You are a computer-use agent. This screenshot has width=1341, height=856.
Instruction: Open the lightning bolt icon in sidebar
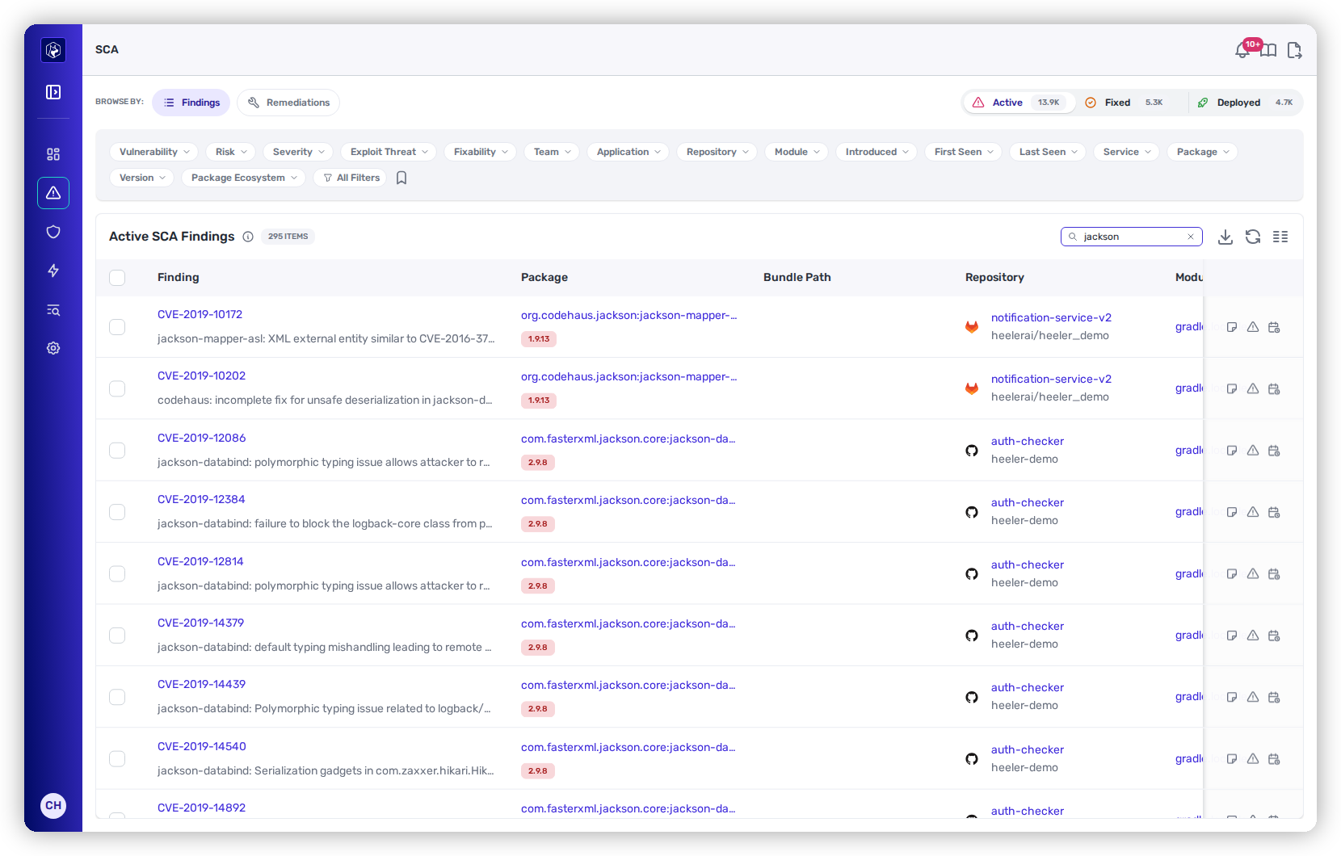pyautogui.click(x=53, y=271)
